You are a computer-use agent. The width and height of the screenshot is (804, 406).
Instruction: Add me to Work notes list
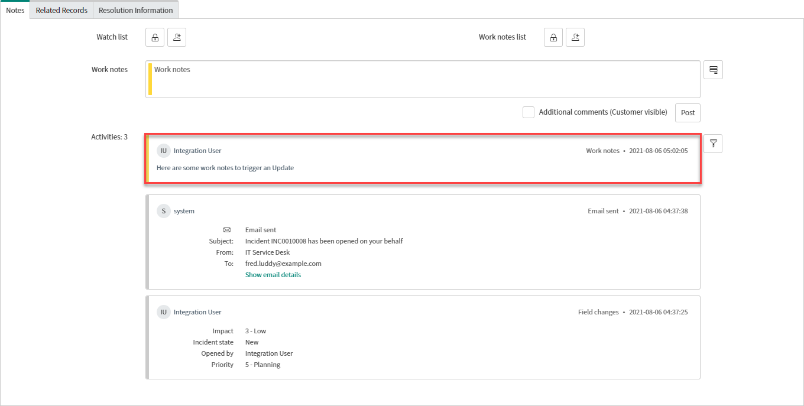click(x=575, y=37)
